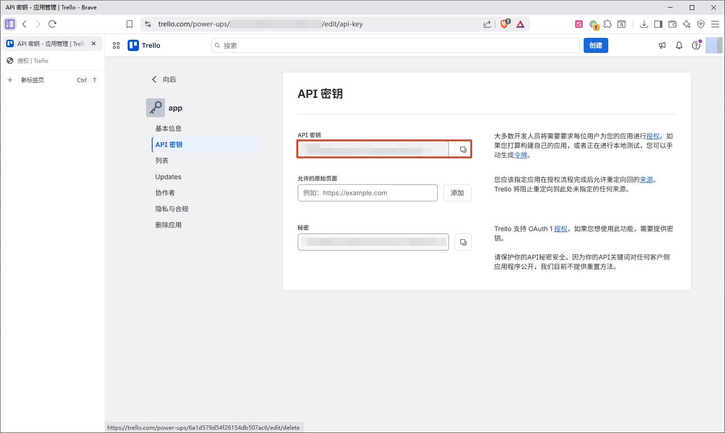This screenshot has height=433, width=725.
Task: Open 协作者 in the app sidebar
Action: coord(165,193)
